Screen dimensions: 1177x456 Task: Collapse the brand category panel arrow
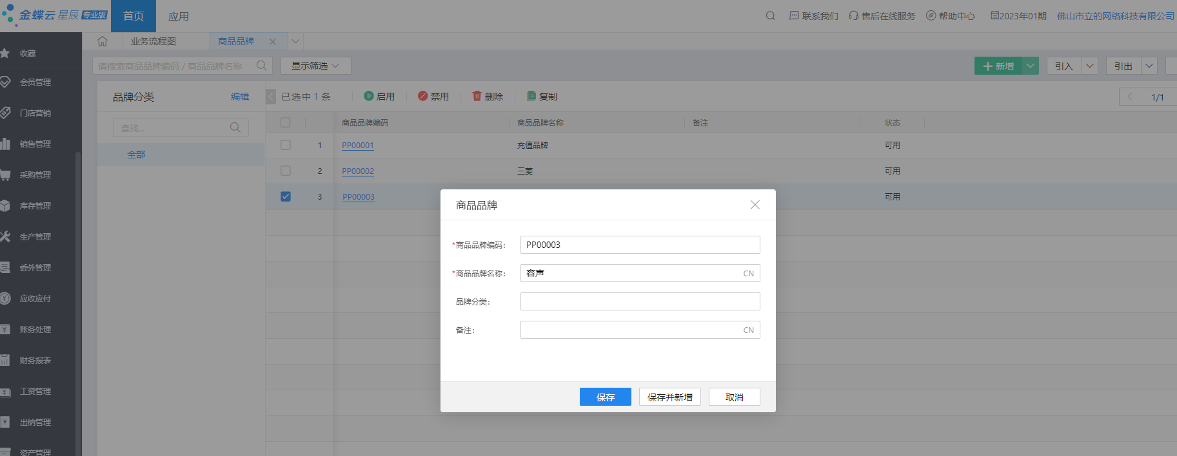tap(271, 97)
